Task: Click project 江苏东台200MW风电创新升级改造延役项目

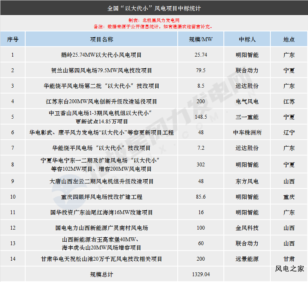Action: 102,101
